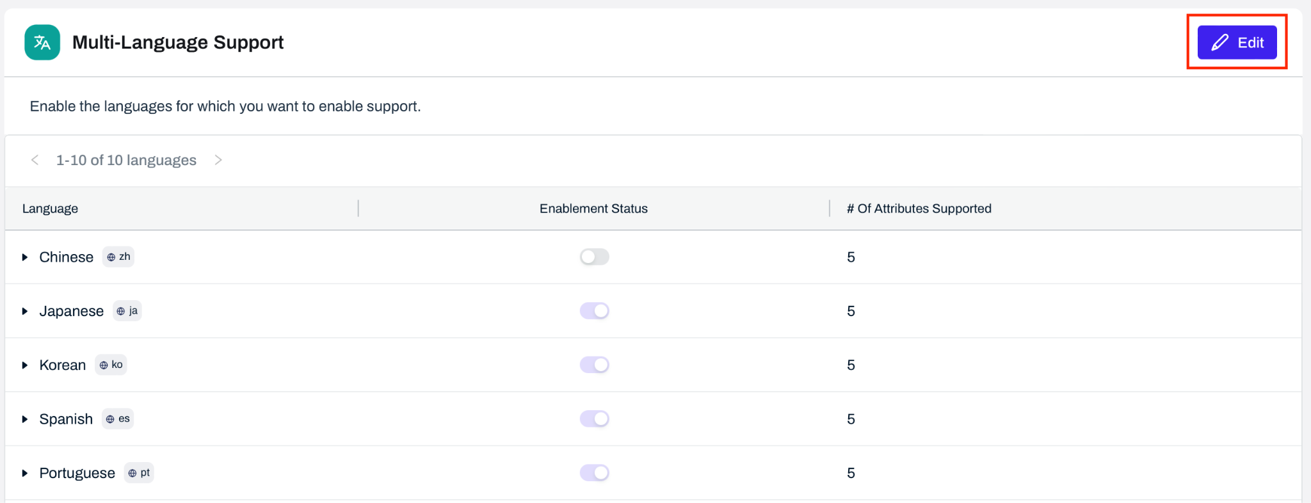Expand the Spanish row disclosure triangle

click(x=25, y=419)
